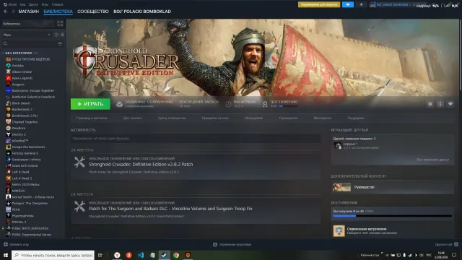Switch to the Магазин tab
Image resolution: width=462 pixels, height=260 pixels.
[x=29, y=12]
